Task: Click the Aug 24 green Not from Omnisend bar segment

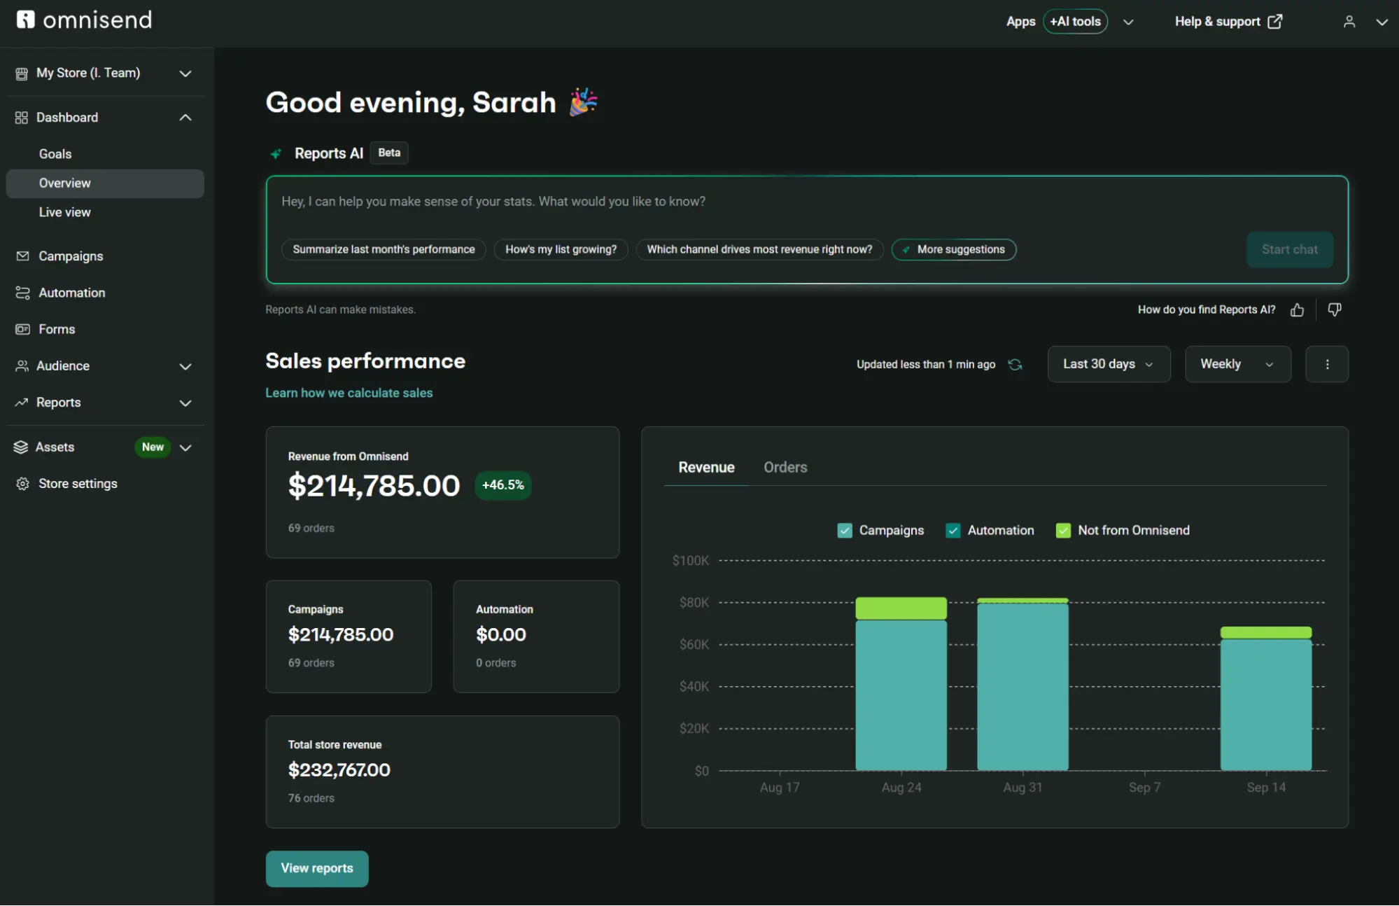Action: 901,608
